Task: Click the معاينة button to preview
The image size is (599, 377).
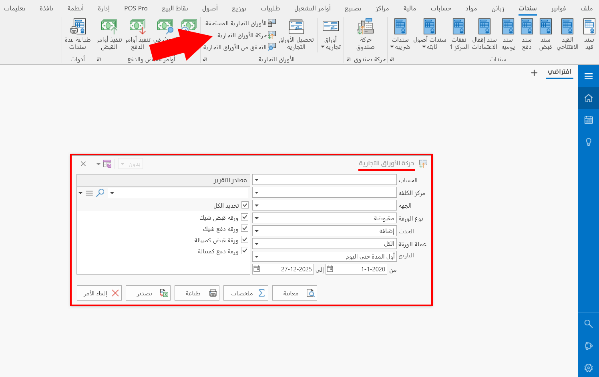Action: pyautogui.click(x=295, y=293)
